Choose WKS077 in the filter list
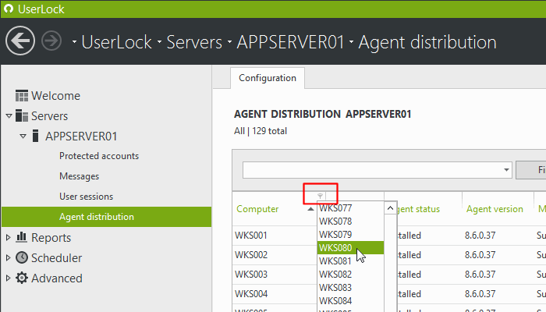 [x=351, y=208]
